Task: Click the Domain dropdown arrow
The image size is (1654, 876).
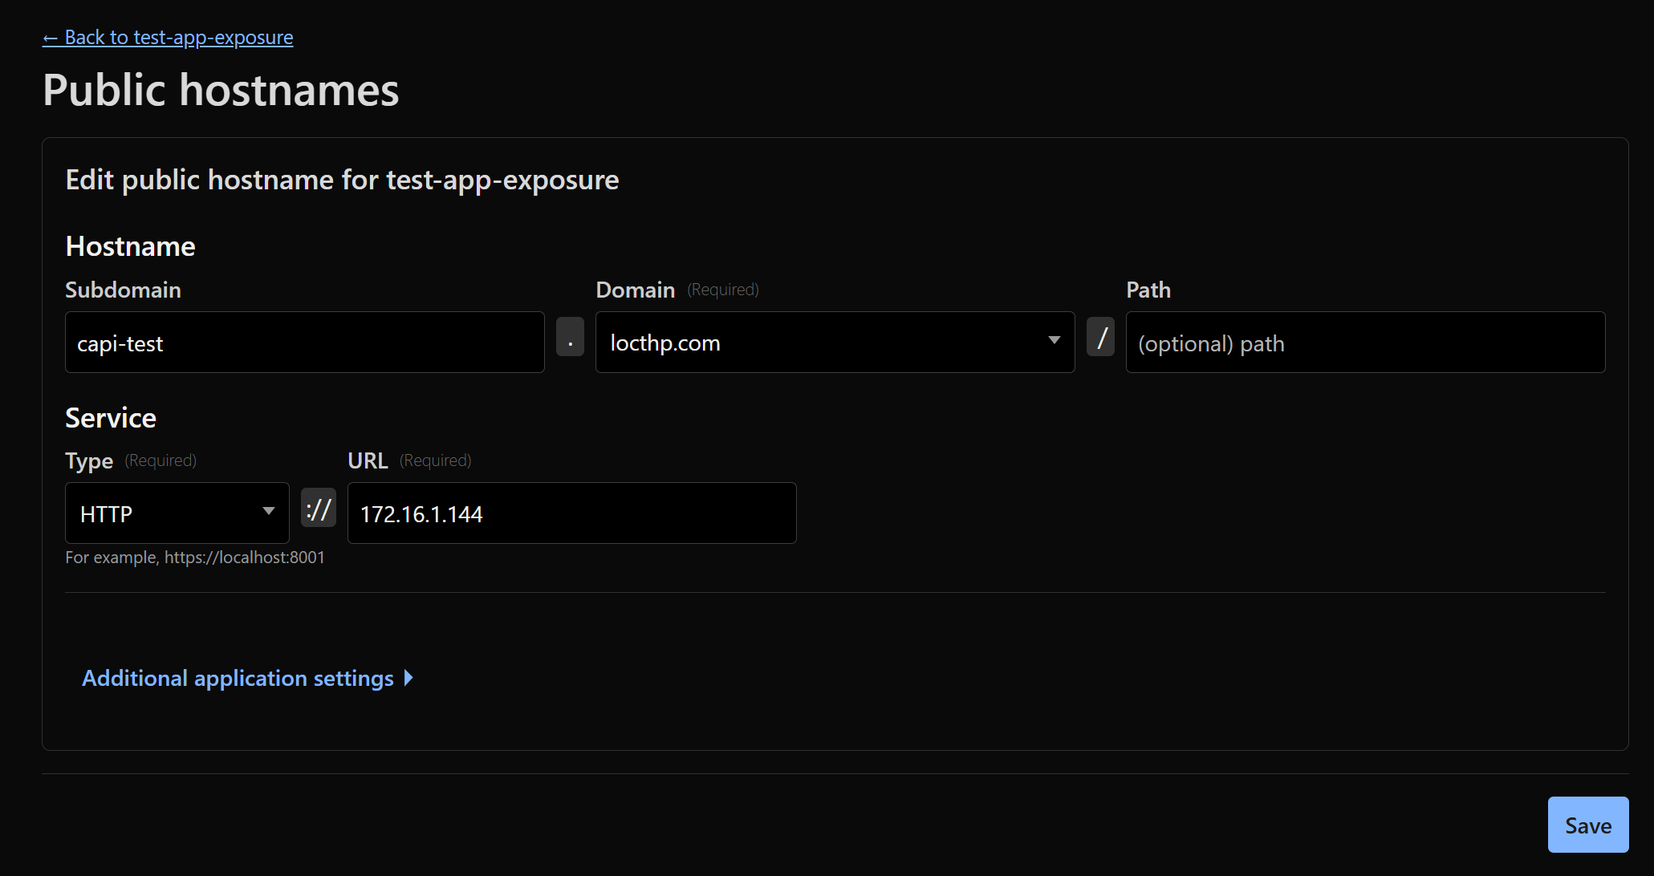Action: click(1054, 341)
